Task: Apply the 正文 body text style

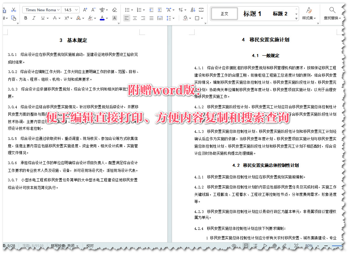Action: pyautogui.click(x=224, y=14)
